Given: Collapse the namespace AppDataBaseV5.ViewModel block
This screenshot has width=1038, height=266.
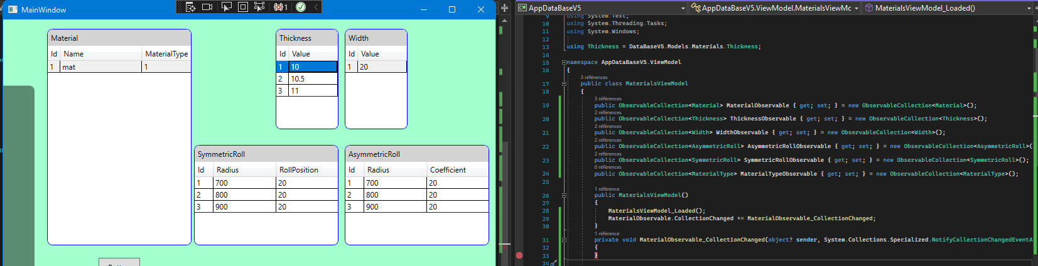Looking at the screenshot, I should [x=564, y=62].
